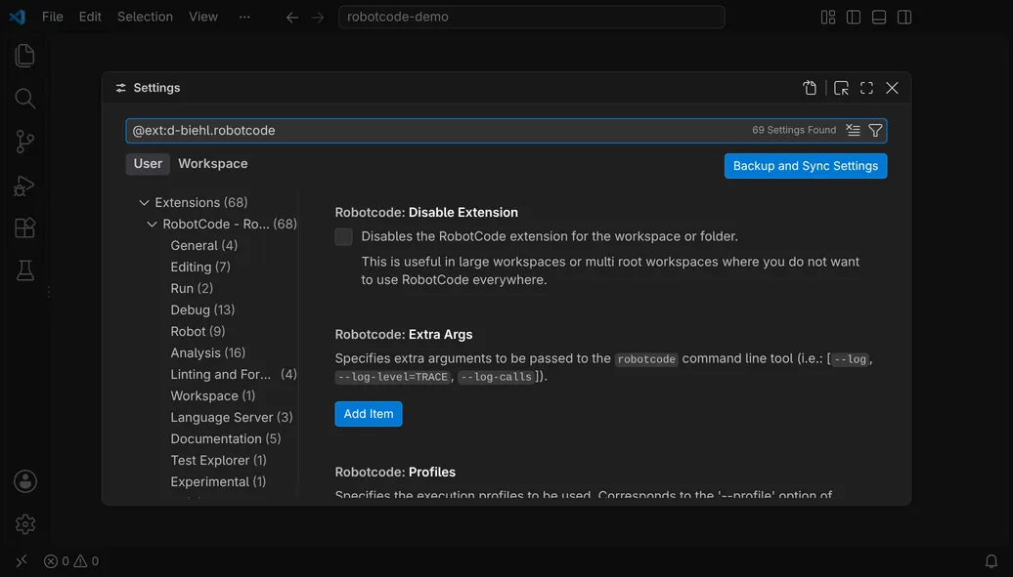Select Linting and For... (4) category
Viewport: 1013px width, 577px height.
click(234, 374)
